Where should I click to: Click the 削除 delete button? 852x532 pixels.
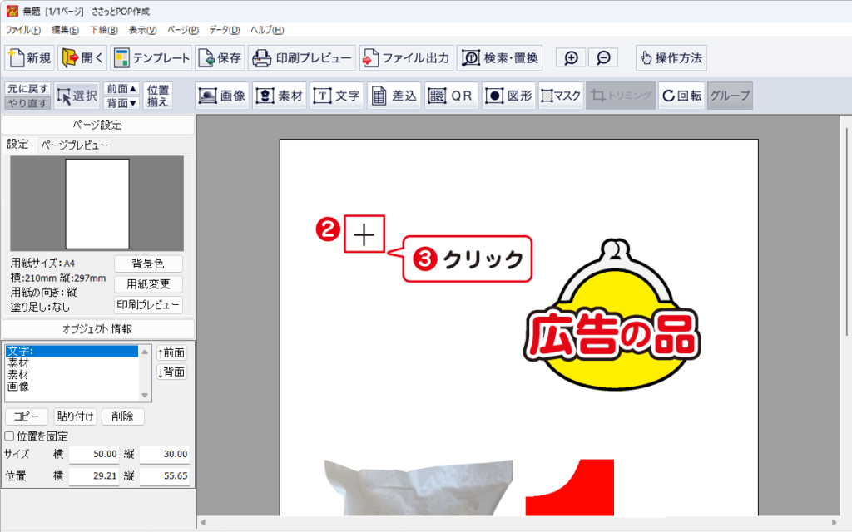[123, 416]
